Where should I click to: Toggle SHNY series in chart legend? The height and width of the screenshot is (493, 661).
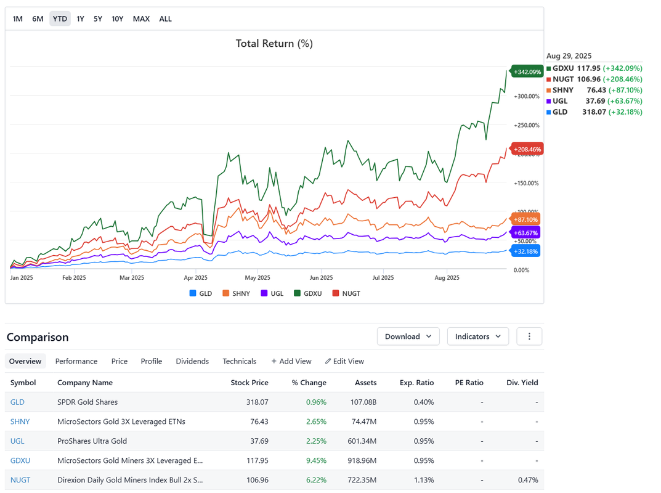[236, 293]
